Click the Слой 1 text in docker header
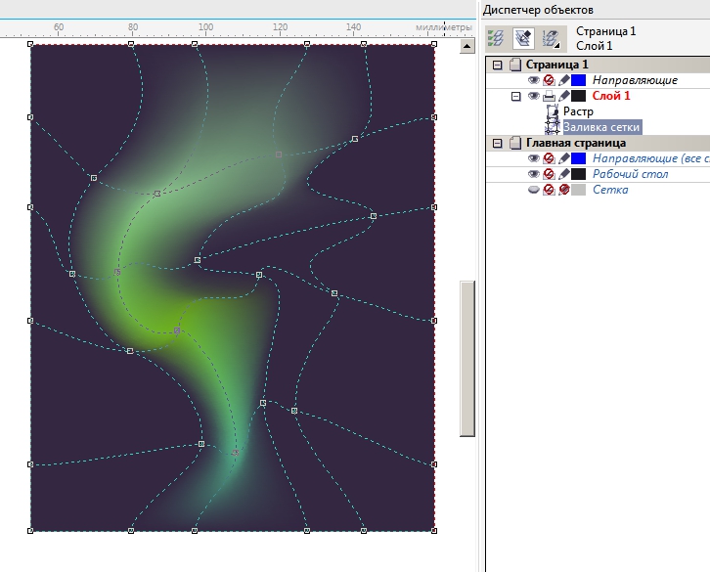Viewport: 710px width, 572px height. click(x=594, y=46)
